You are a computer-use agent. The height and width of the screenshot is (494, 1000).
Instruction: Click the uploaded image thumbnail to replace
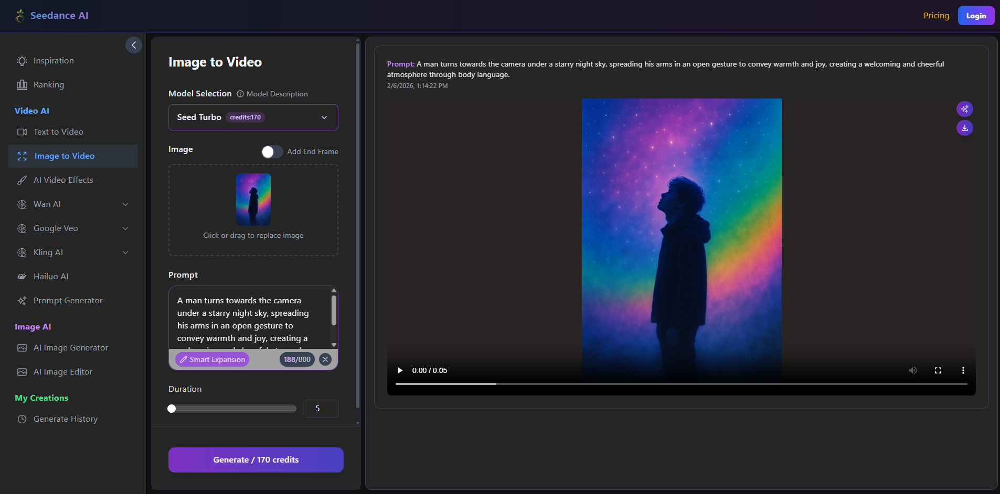253,200
